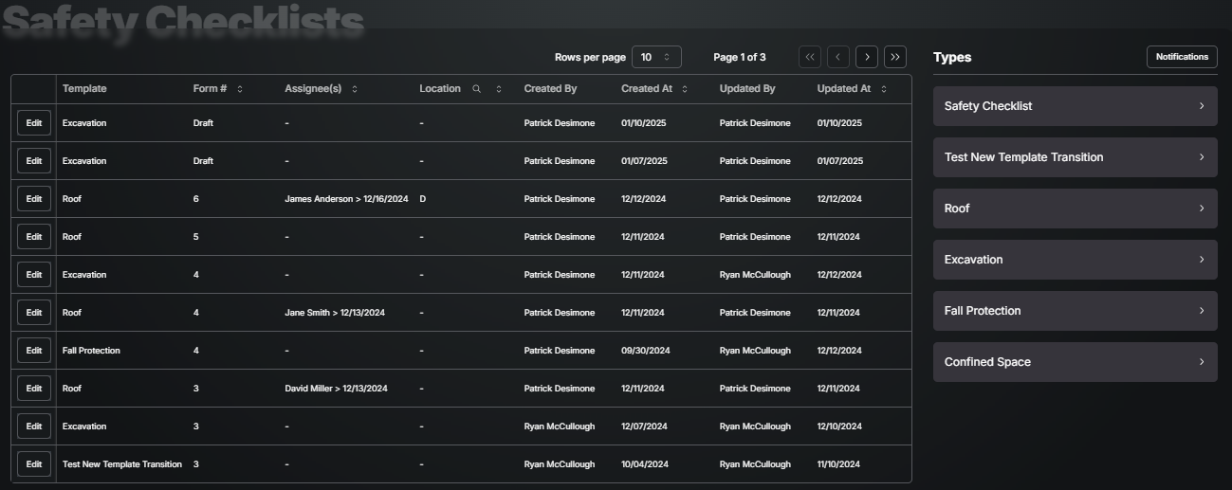Click the Notifications button
The image size is (1232, 490).
pos(1182,57)
